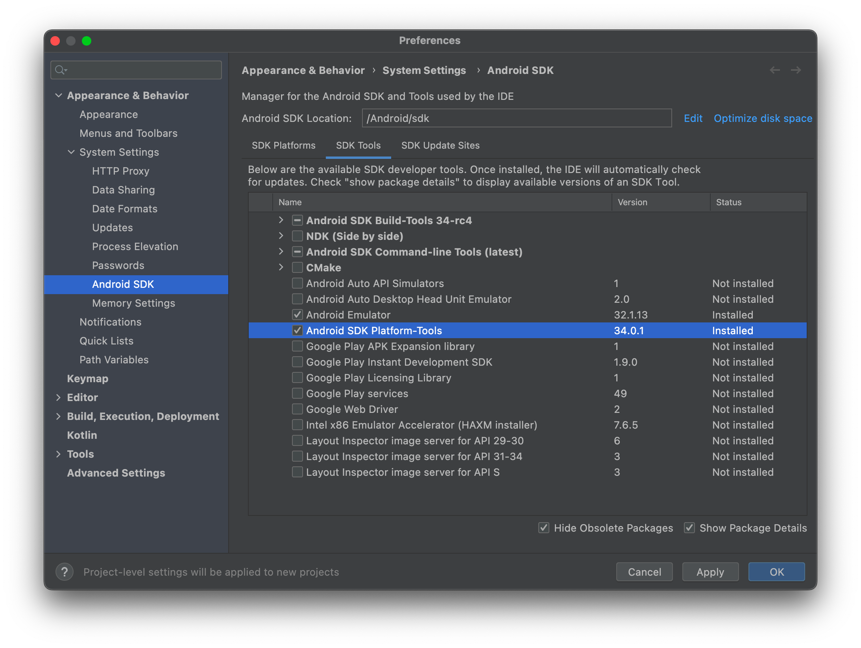
Task: Expand the Editor section
Action: click(x=59, y=397)
